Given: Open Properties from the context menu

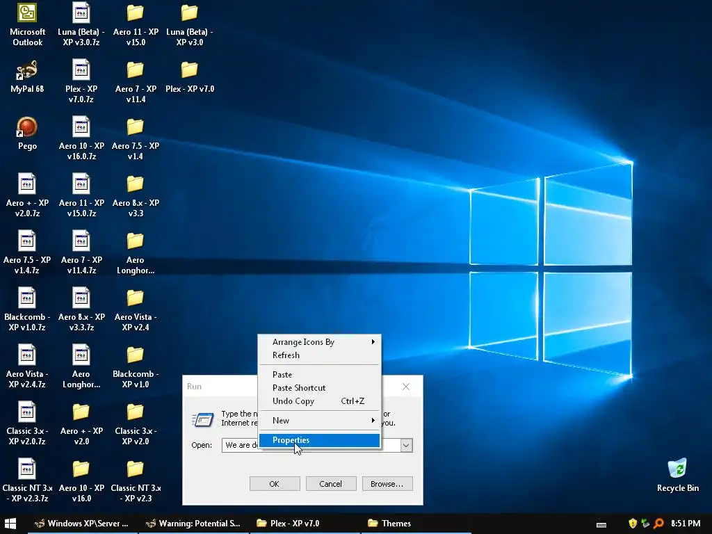Looking at the screenshot, I should pos(319,440).
